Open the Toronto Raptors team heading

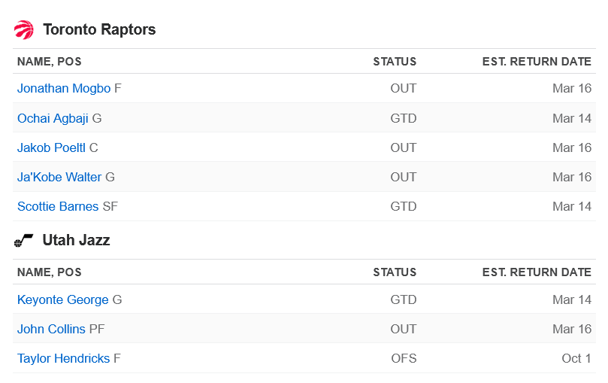99,29
